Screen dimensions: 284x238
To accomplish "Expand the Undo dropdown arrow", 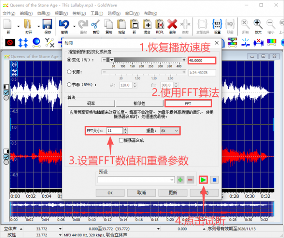I will click(74, 26).
